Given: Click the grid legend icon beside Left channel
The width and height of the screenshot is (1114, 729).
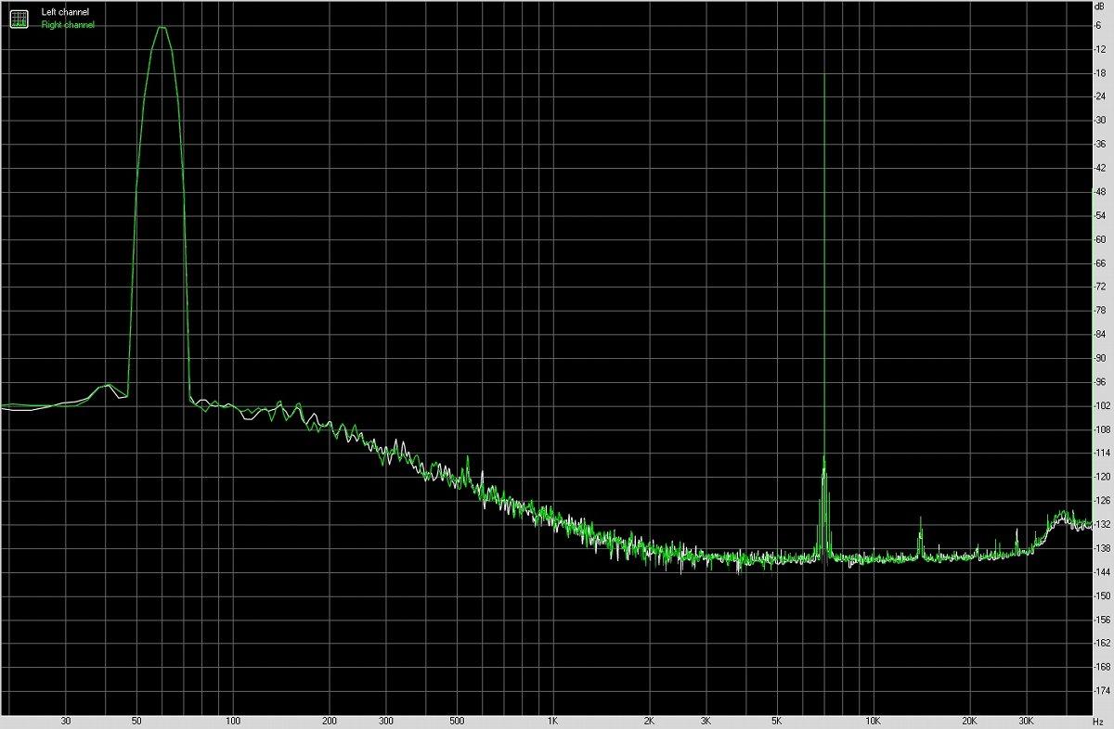Looking at the screenshot, I should pos(19,18).
